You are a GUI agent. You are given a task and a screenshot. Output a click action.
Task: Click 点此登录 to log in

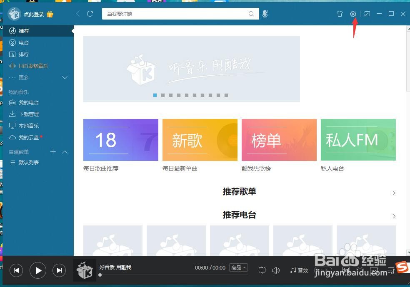click(34, 14)
